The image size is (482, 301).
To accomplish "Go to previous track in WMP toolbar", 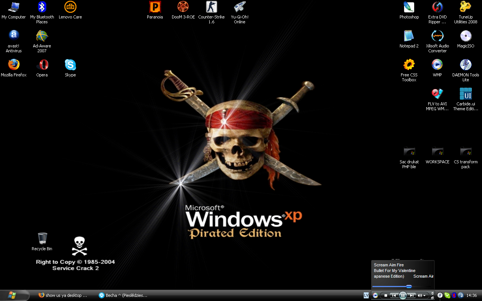I will tap(394, 295).
